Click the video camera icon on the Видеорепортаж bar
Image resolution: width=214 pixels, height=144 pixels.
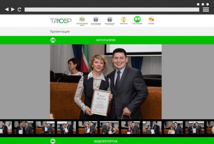click(53, 141)
